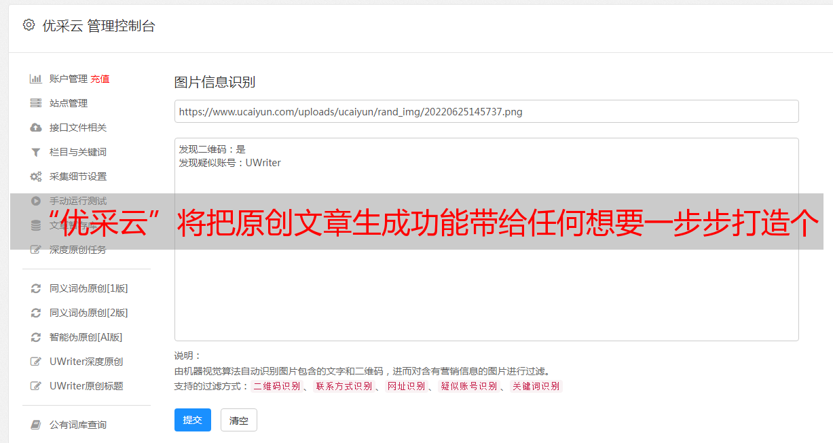The image size is (833, 443).
Task: Click the 二维码识别 tag
Action: 276,386
